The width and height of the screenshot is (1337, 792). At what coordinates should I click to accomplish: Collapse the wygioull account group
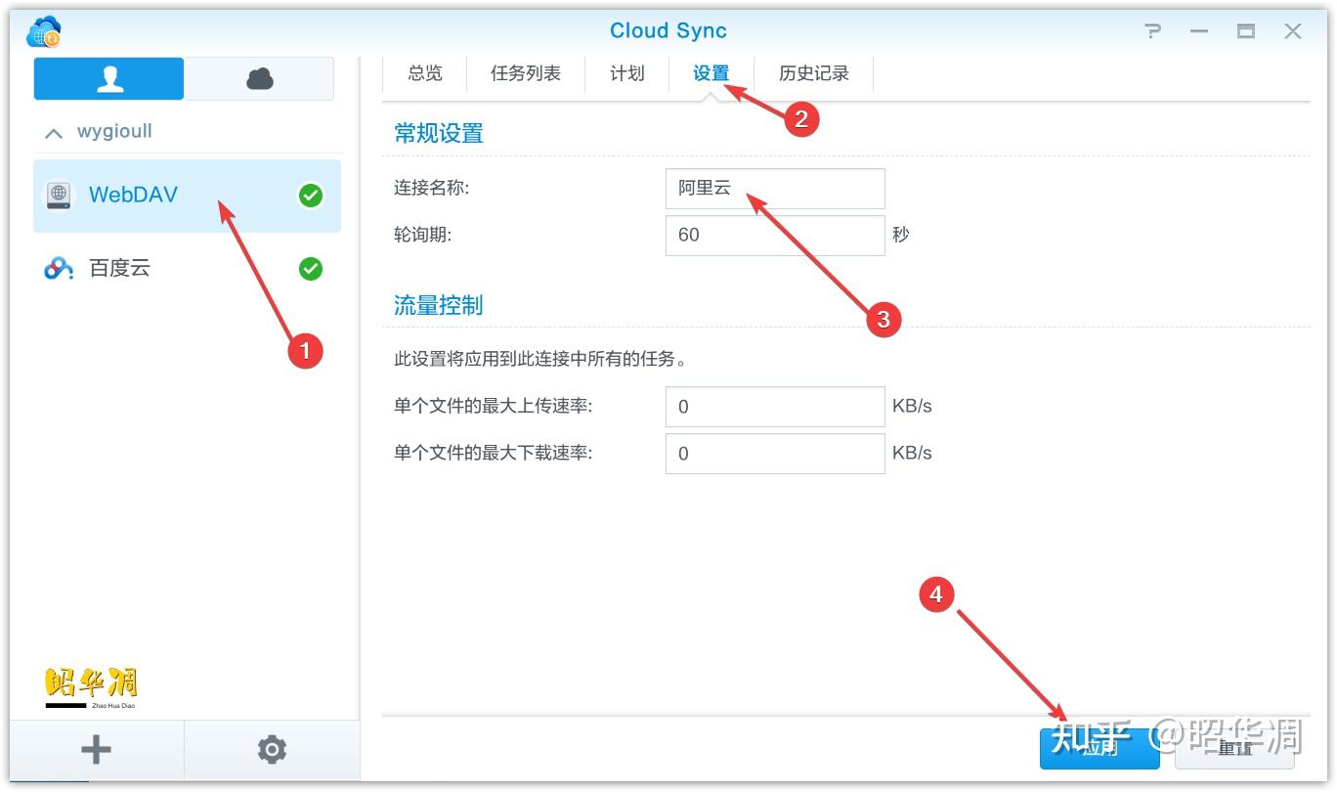coord(54,132)
